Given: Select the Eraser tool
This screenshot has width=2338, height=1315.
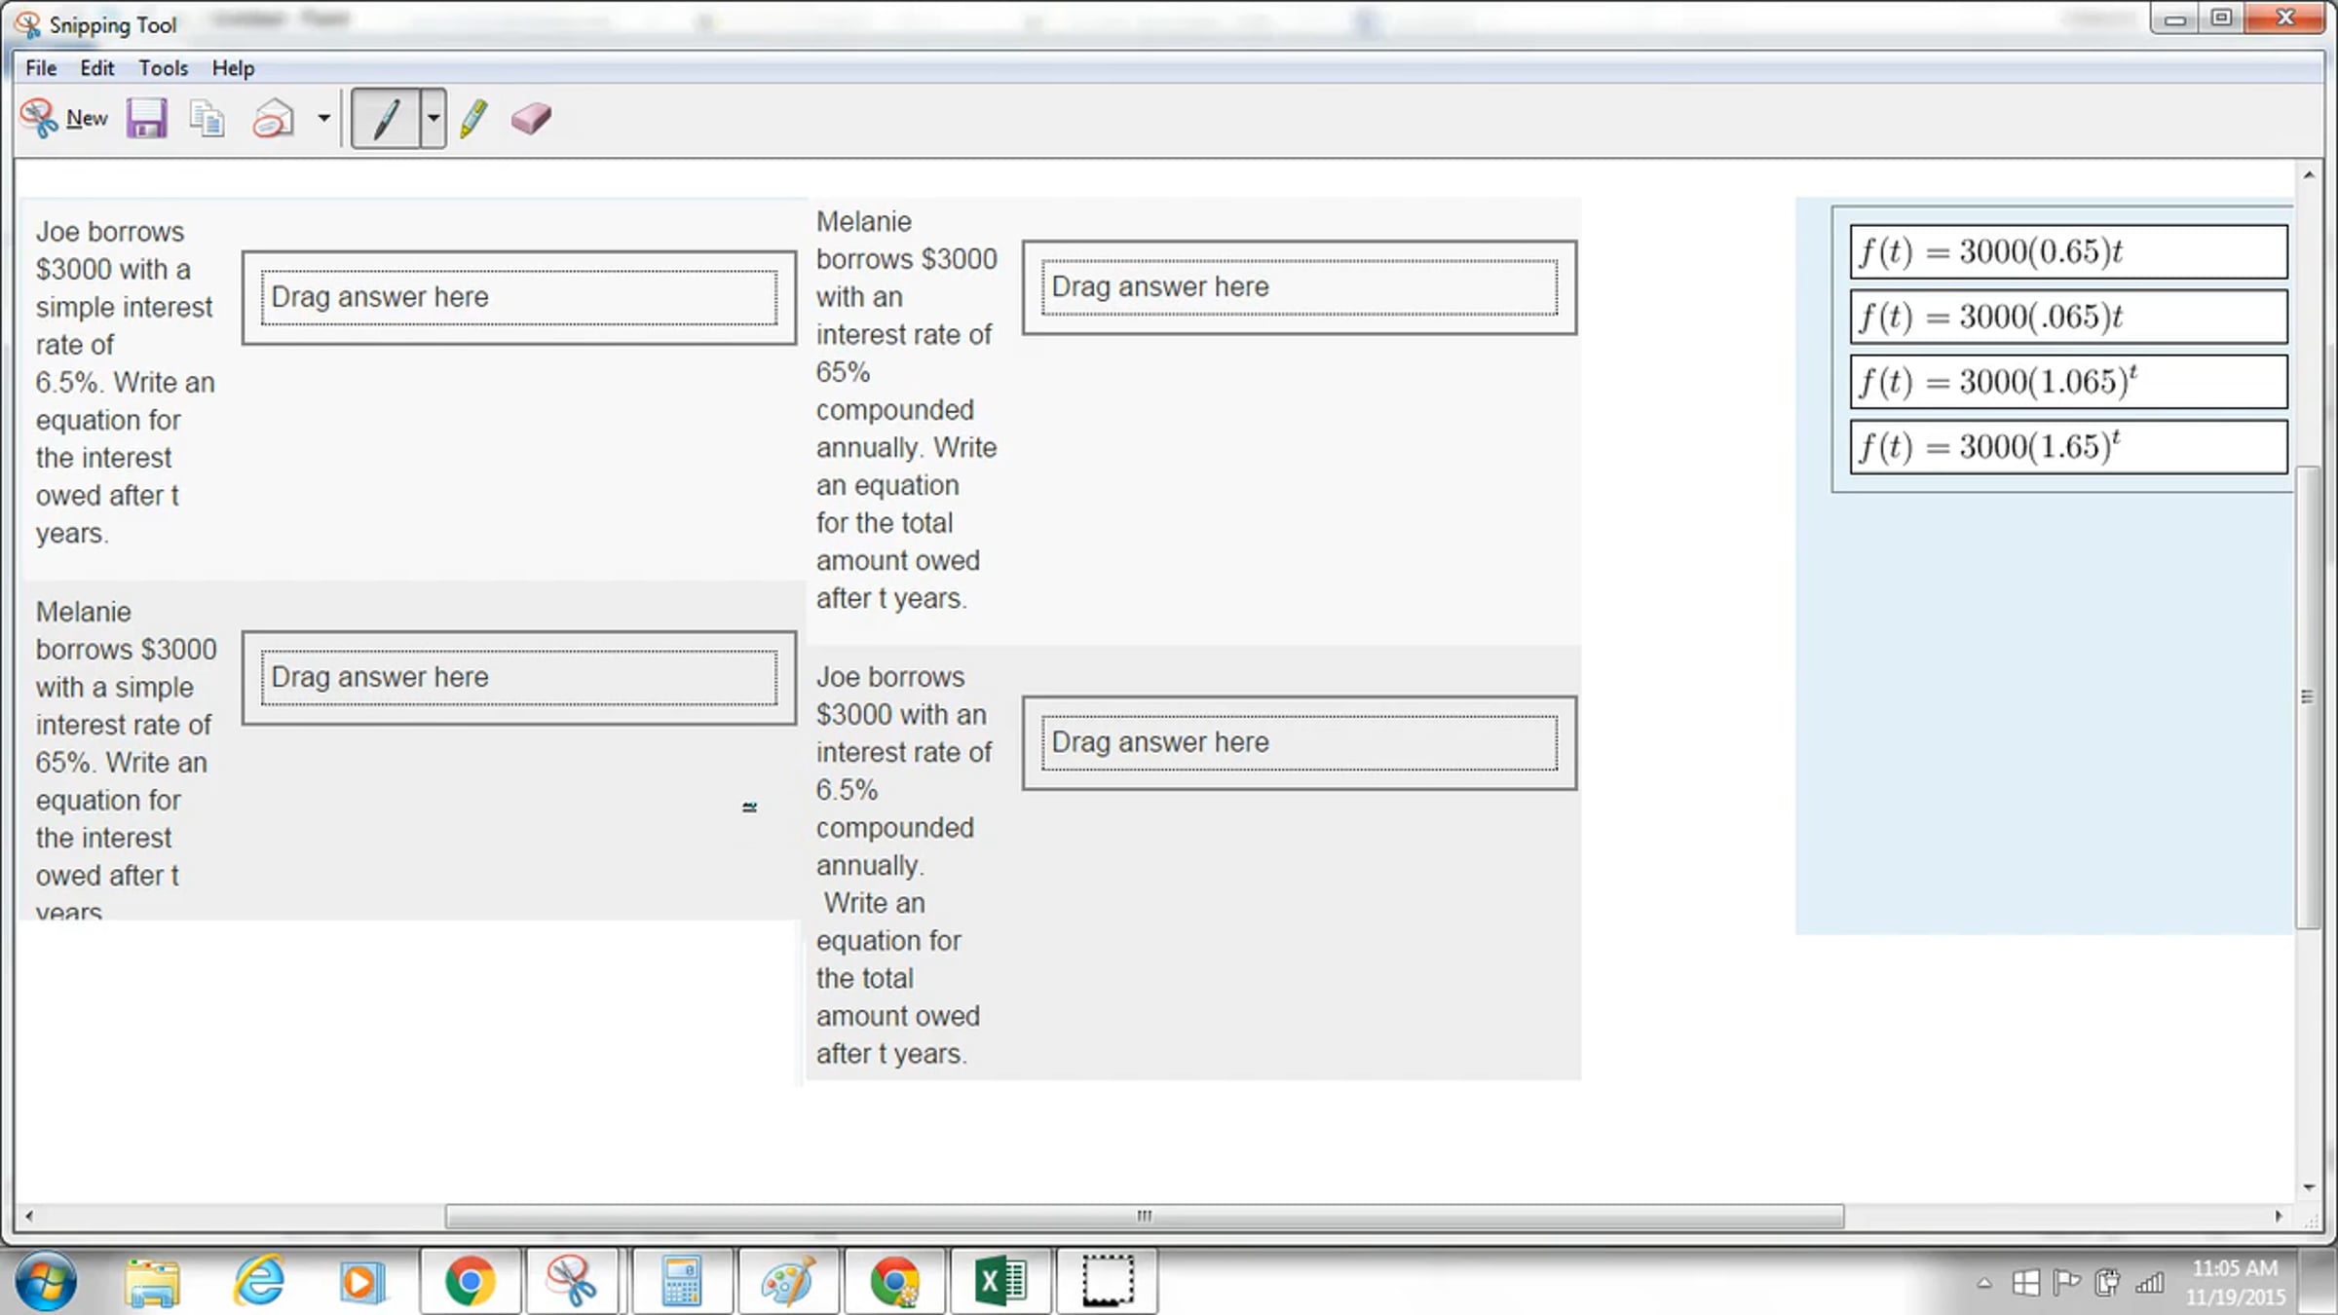Looking at the screenshot, I should 531,118.
